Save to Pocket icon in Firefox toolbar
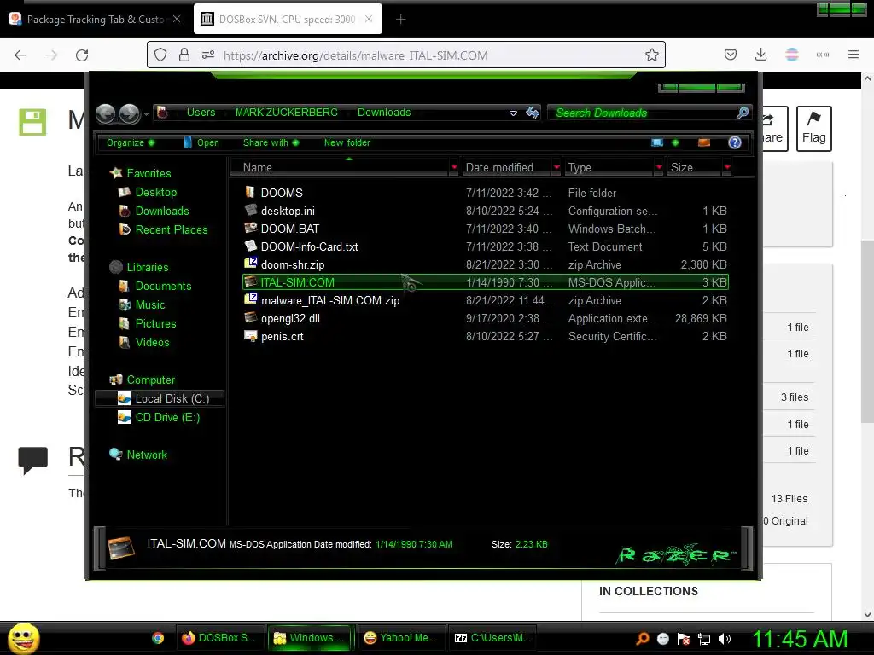The width and height of the screenshot is (874, 655). point(731,55)
